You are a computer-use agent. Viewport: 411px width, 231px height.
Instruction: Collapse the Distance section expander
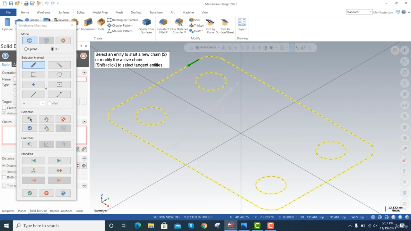click(84, 158)
